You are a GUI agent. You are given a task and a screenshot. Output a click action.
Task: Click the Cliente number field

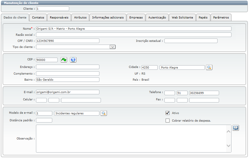(x=53, y=8)
